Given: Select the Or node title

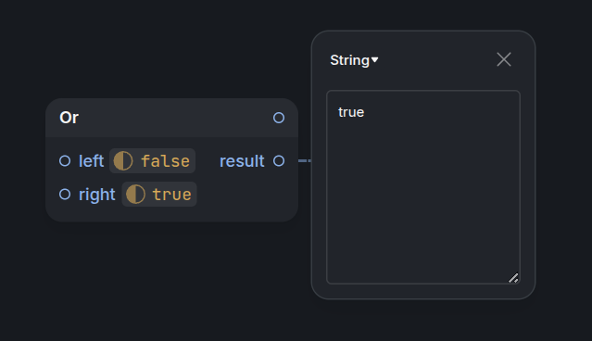Looking at the screenshot, I should (x=69, y=118).
